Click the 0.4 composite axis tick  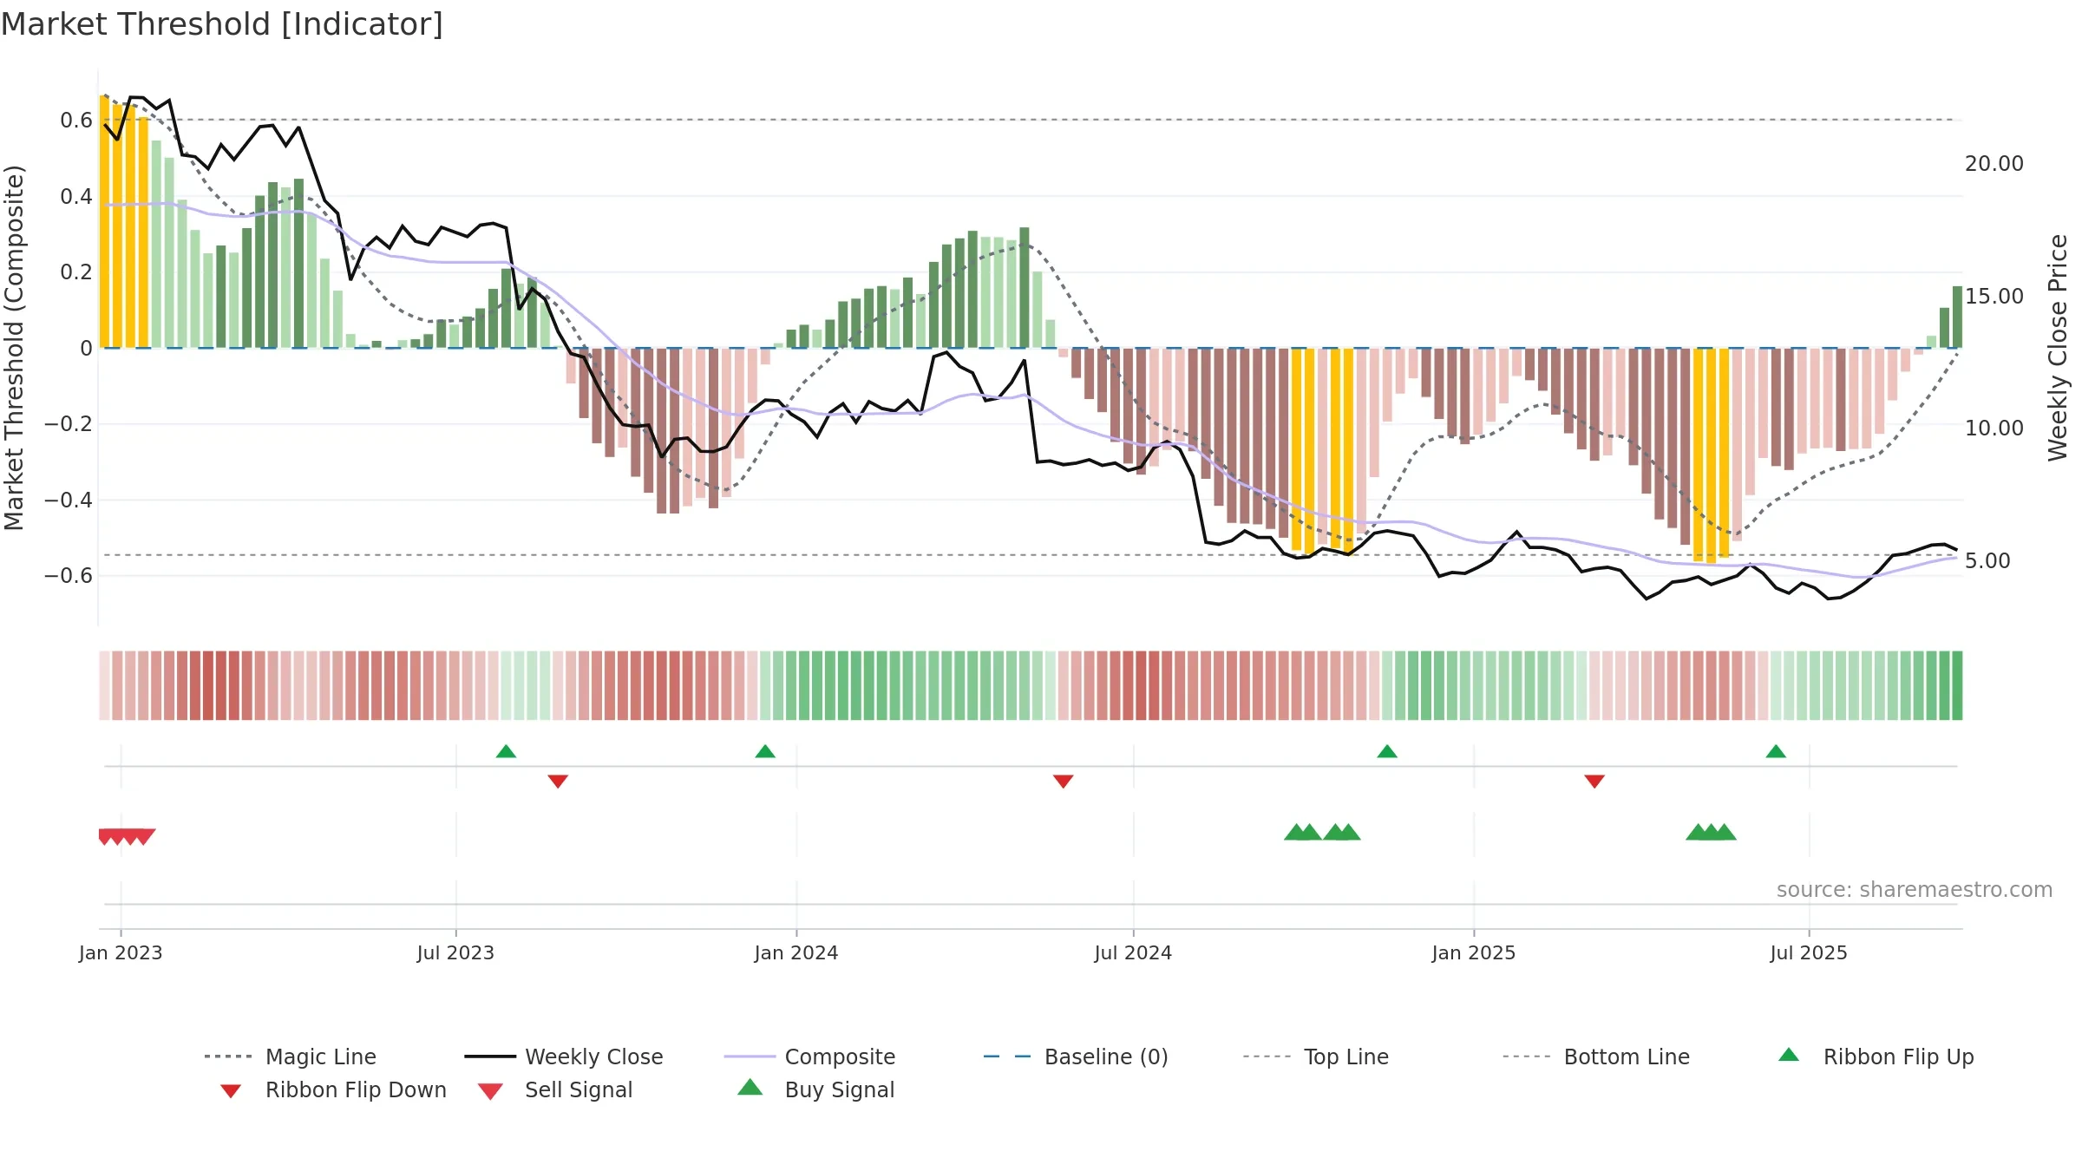(76, 196)
